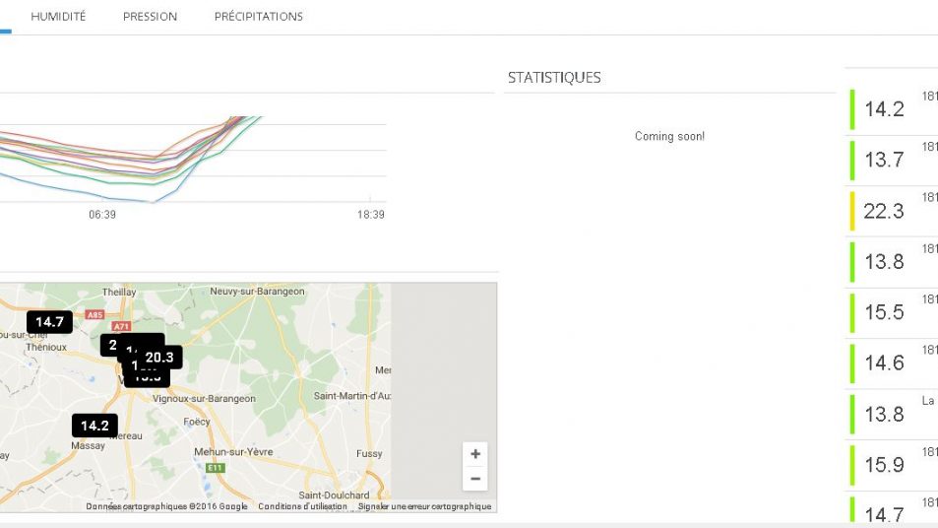Open the Pression tab
This screenshot has height=528, width=938.
coord(150,17)
